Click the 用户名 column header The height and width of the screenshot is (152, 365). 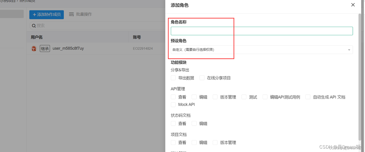[37, 37]
